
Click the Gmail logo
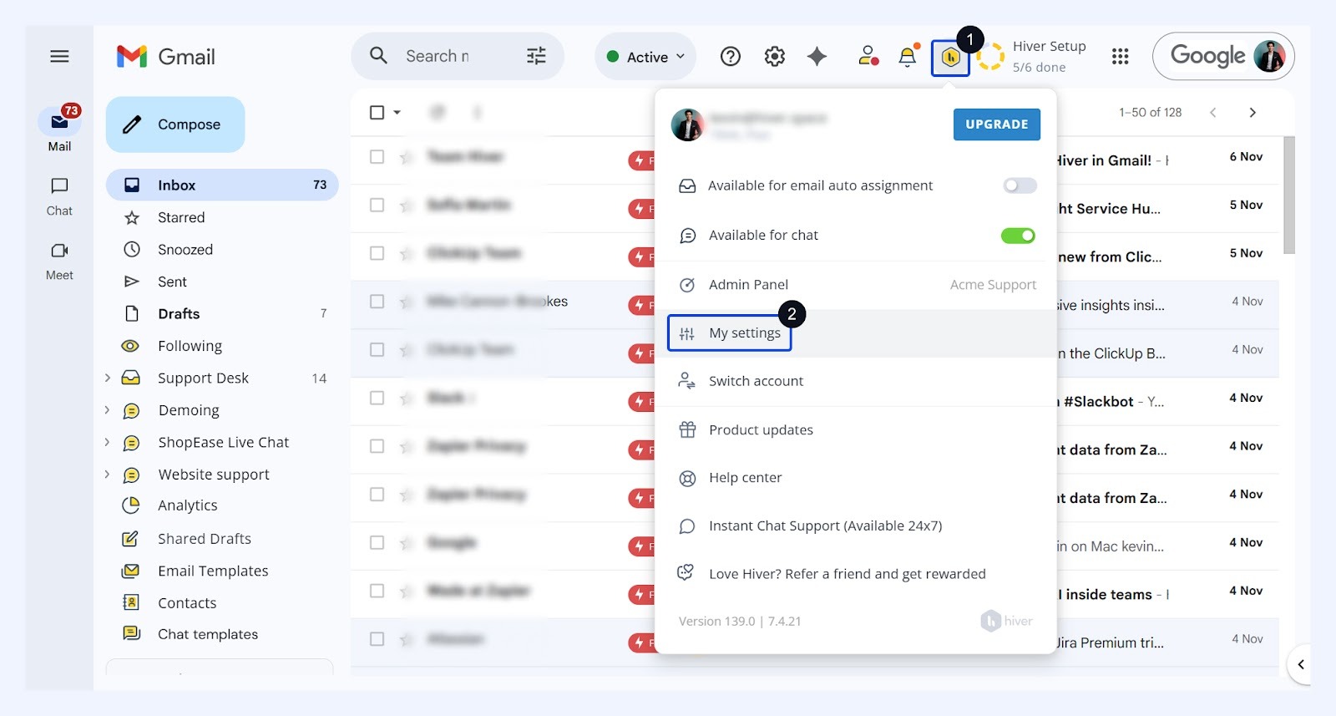pyautogui.click(x=165, y=57)
